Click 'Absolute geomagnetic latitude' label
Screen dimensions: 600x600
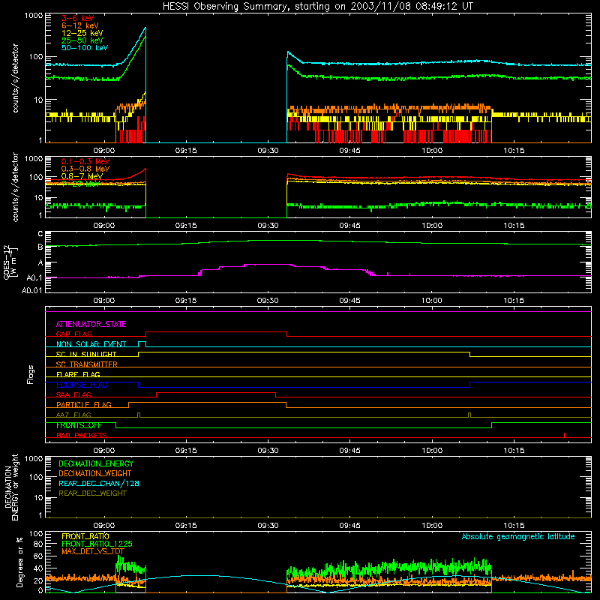click(518, 537)
